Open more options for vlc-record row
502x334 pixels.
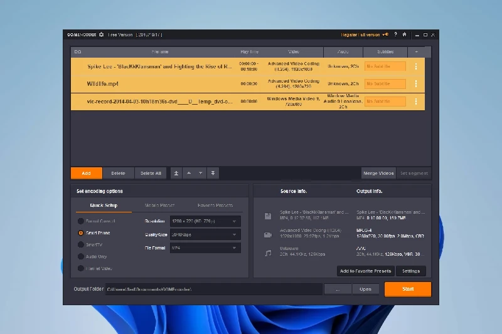tap(416, 102)
